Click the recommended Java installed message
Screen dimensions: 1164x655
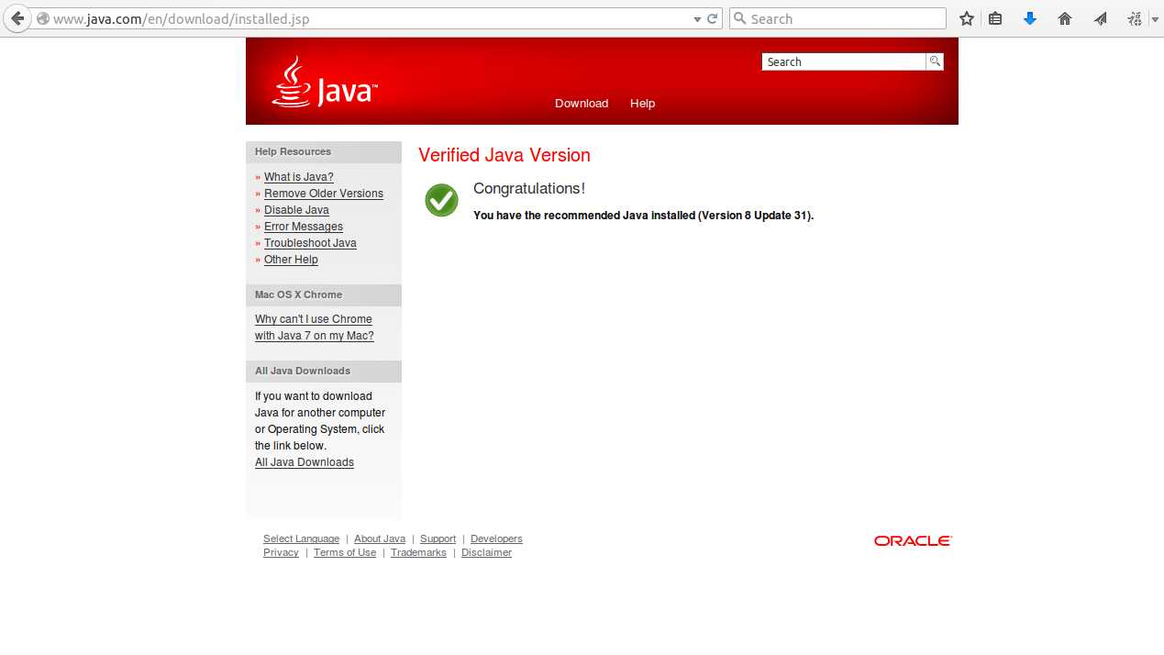click(x=644, y=216)
